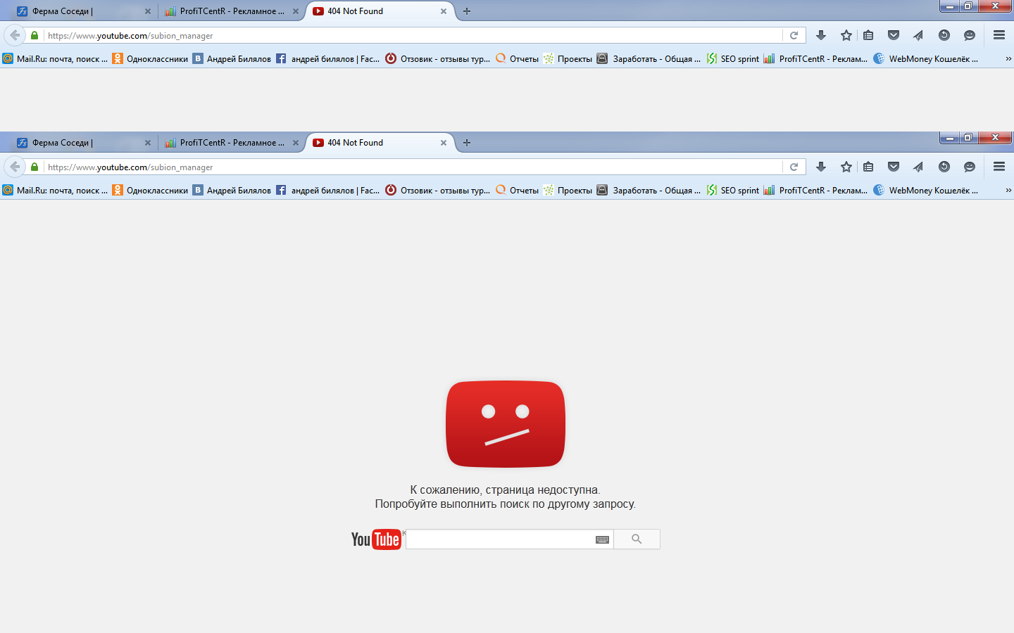Open WebMoney Кошелёк bookmark in lower window
Image resolution: width=1014 pixels, height=633 pixels.
926,190
